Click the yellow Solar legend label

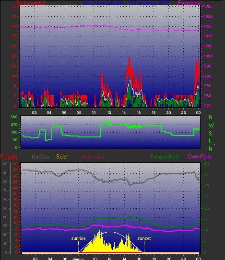point(62,157)
